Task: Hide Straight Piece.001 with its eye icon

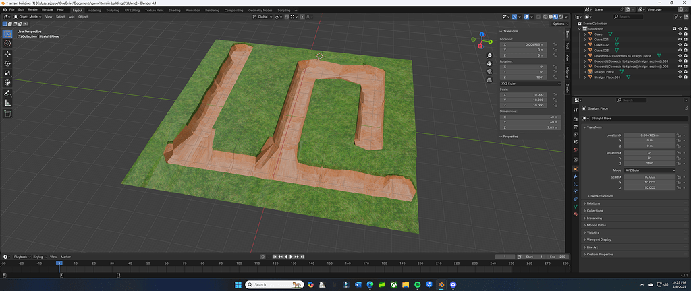Action: [x=680, y=77]
